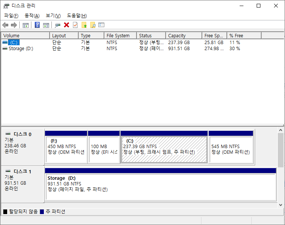Click the 디스크 1 disk icon
Image resolution: width=285 pixels, height=225 pixels.
tap(8, 171)
